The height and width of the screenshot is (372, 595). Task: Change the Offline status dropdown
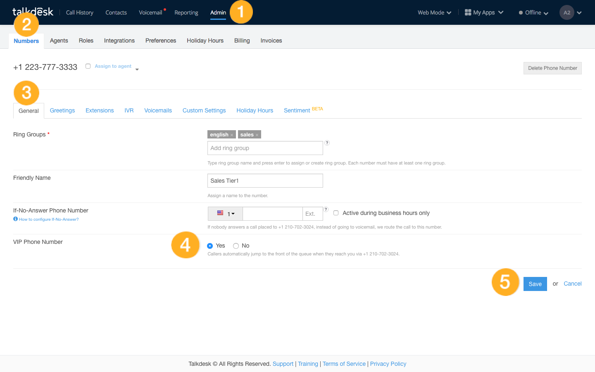[533, 12]
